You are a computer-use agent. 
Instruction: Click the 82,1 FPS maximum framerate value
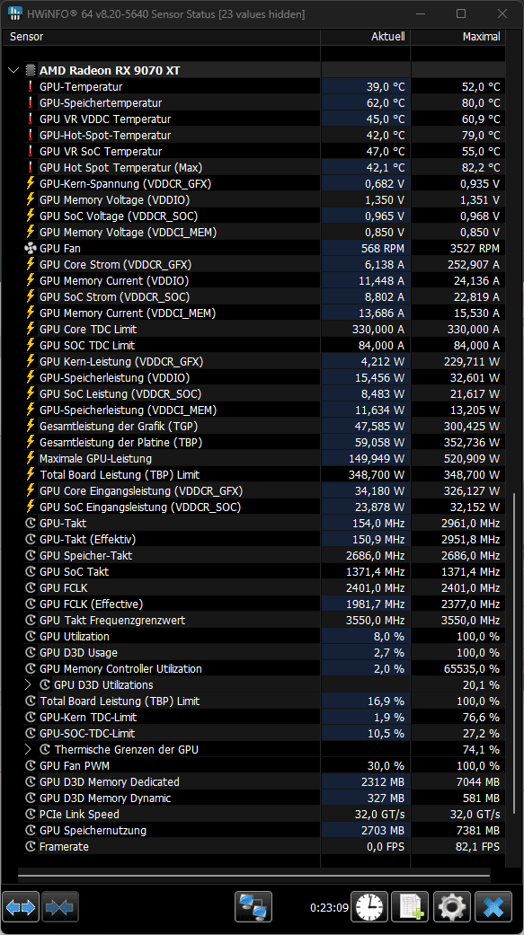pyautogui.click(x=476, y=846)
